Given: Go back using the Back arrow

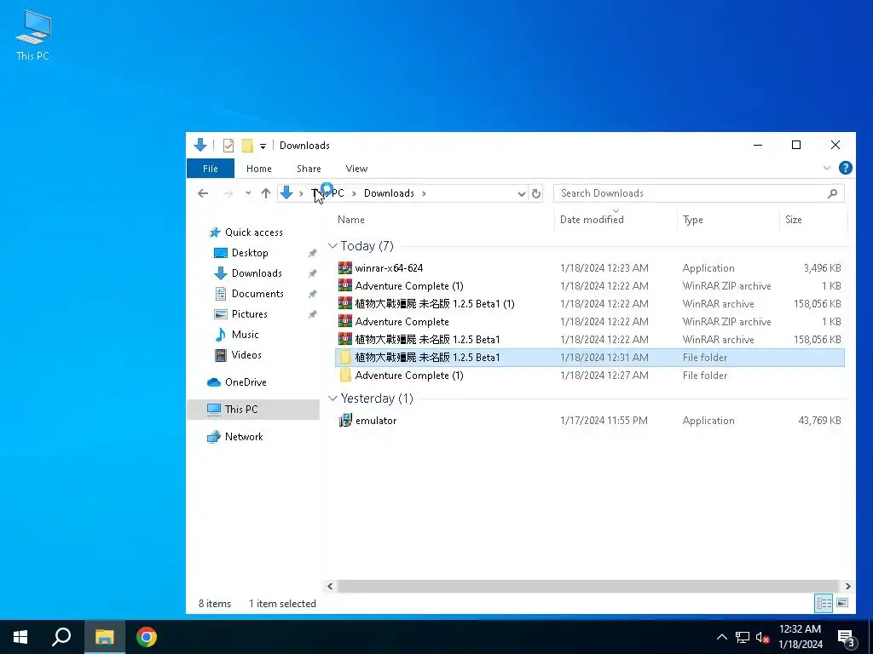Looking at the screenshot, I should tap(203, 193).
